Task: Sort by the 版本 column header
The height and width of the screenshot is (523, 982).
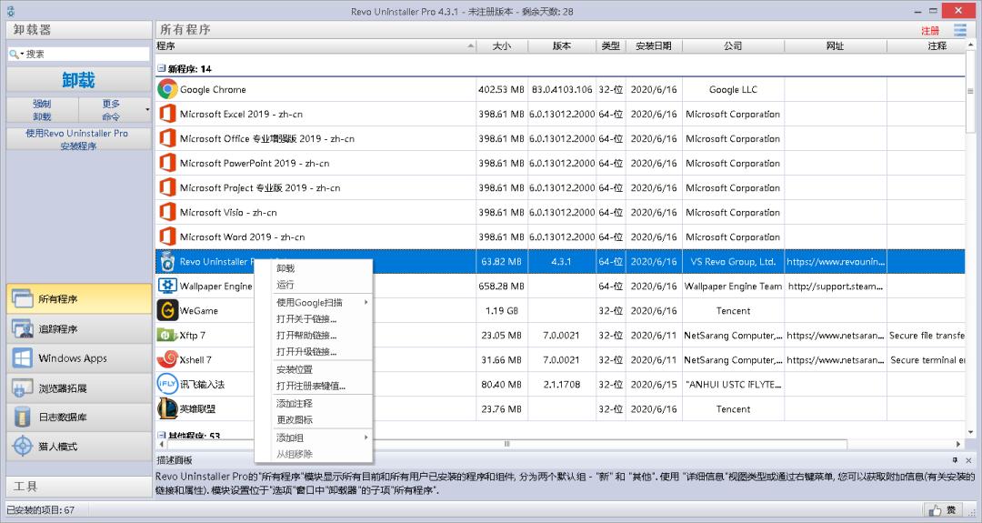Action: (x=562, y=45)
